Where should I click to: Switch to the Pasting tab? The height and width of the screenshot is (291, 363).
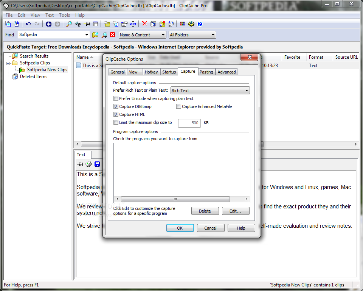tap(206, 72)
